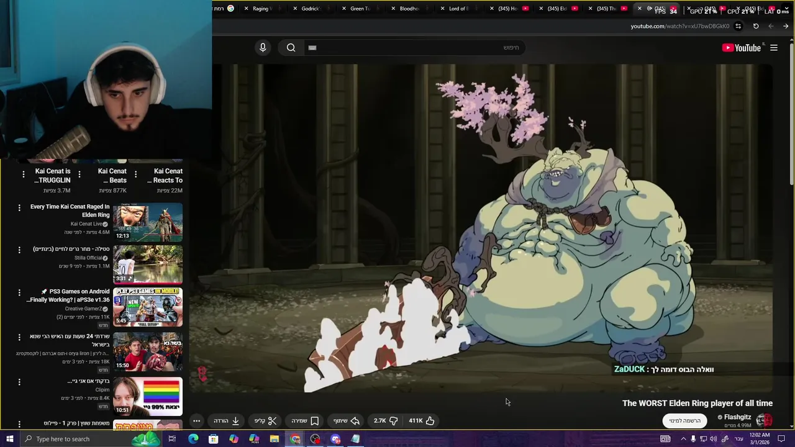The width and height of the screenshot is (795, 447).
Task: Click the Windows taskbar search box
Action: (x=90, y=439)
